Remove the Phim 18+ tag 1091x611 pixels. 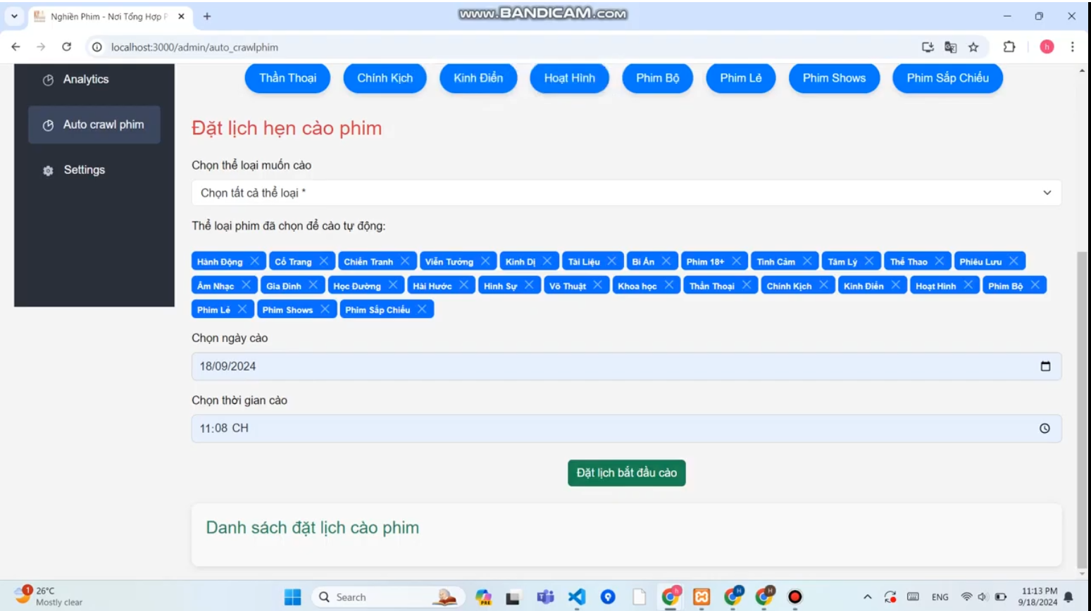pos(736,261)
